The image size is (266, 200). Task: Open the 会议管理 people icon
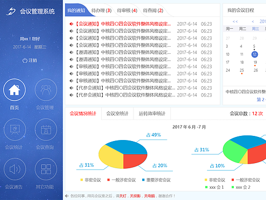[x=46, y=90]
